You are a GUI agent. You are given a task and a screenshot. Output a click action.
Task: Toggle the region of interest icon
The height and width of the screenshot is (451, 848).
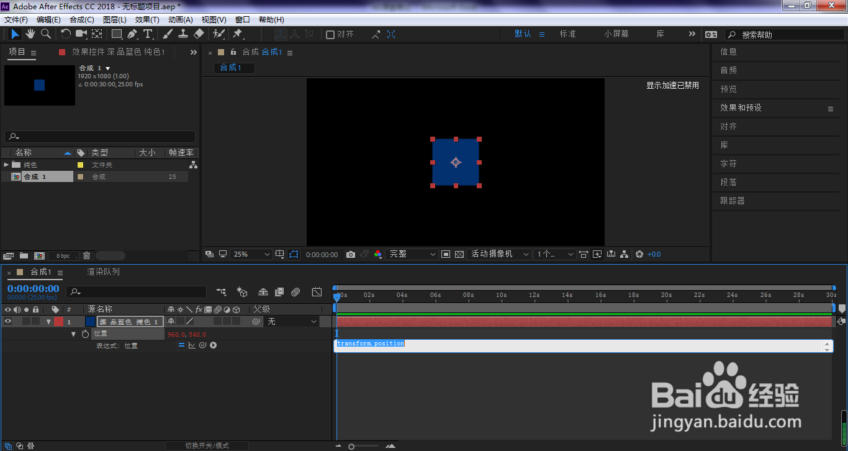446,254
